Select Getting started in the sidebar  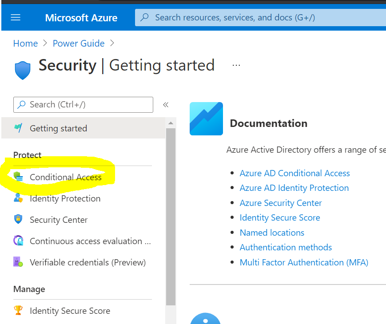pos(58,128)
